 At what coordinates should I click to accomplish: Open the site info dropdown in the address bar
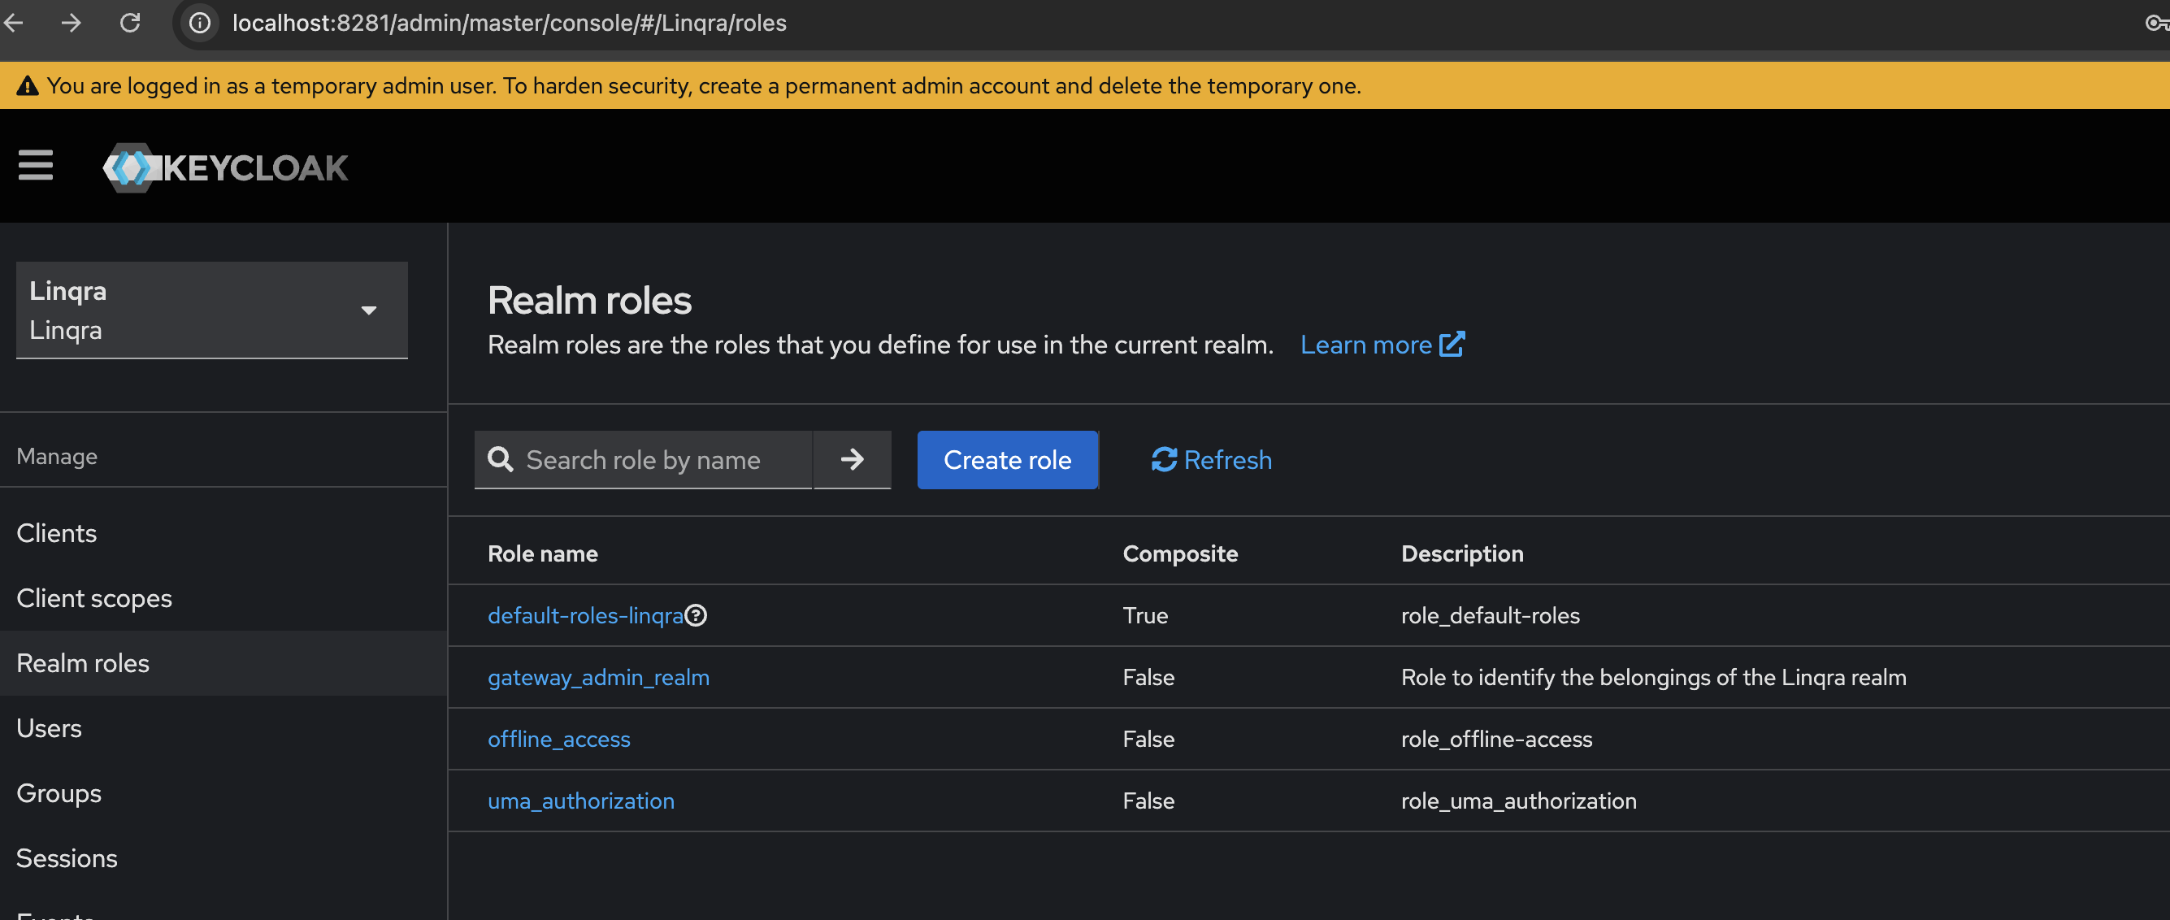tap(199, 23)
